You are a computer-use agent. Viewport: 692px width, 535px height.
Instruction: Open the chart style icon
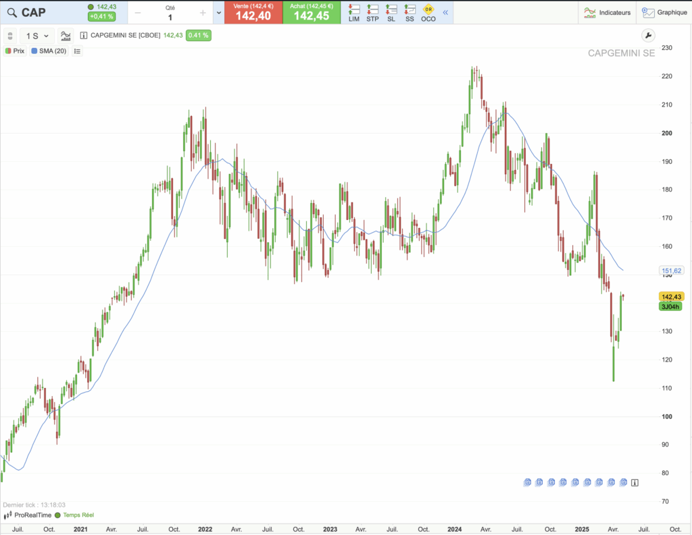pos(66,36)
